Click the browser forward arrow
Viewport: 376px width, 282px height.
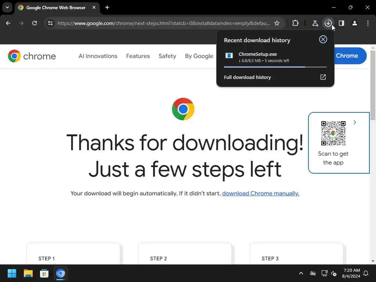point(21,23)
